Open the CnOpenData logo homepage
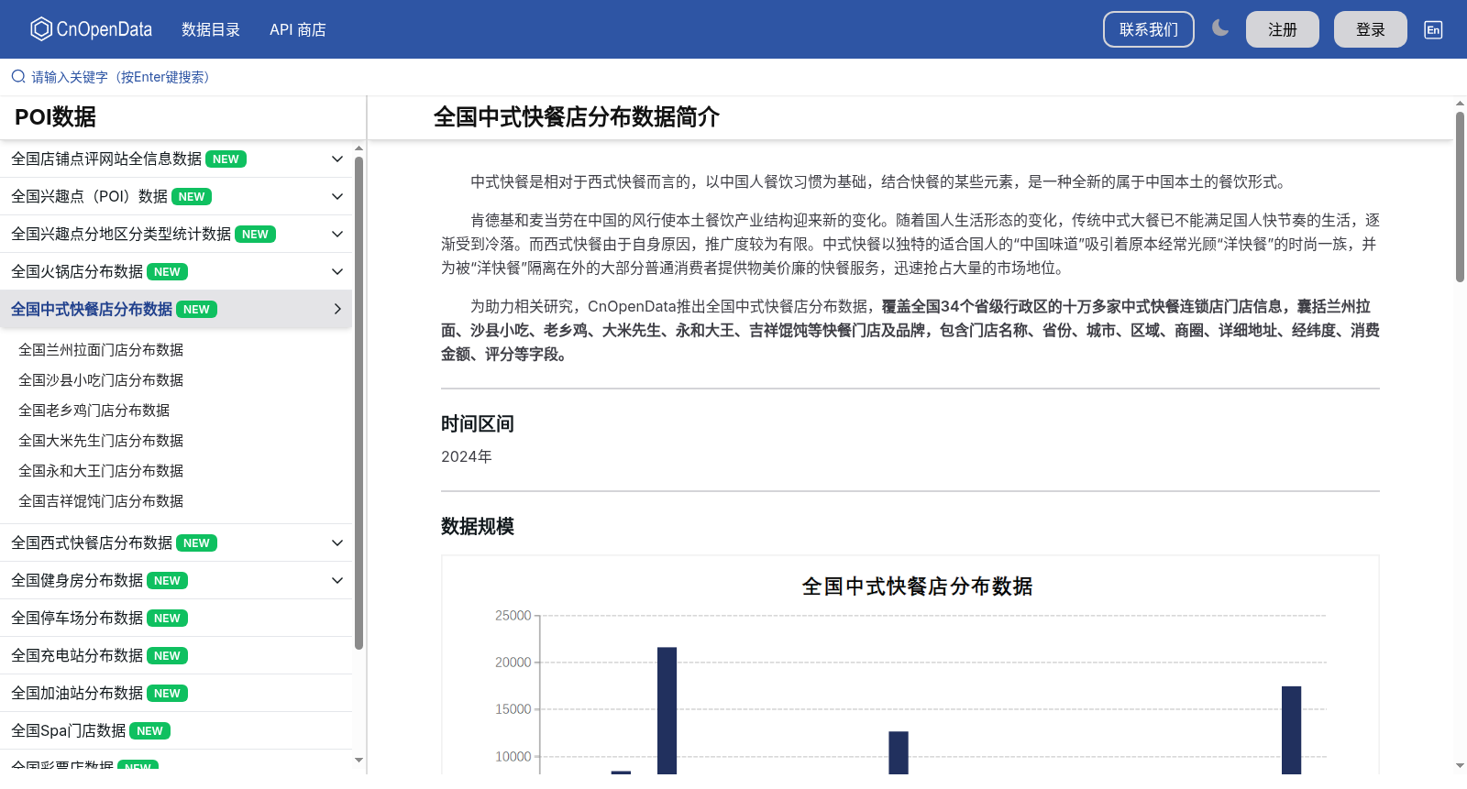Viewport: 1467px width, 789px height. tap(91, 29)
